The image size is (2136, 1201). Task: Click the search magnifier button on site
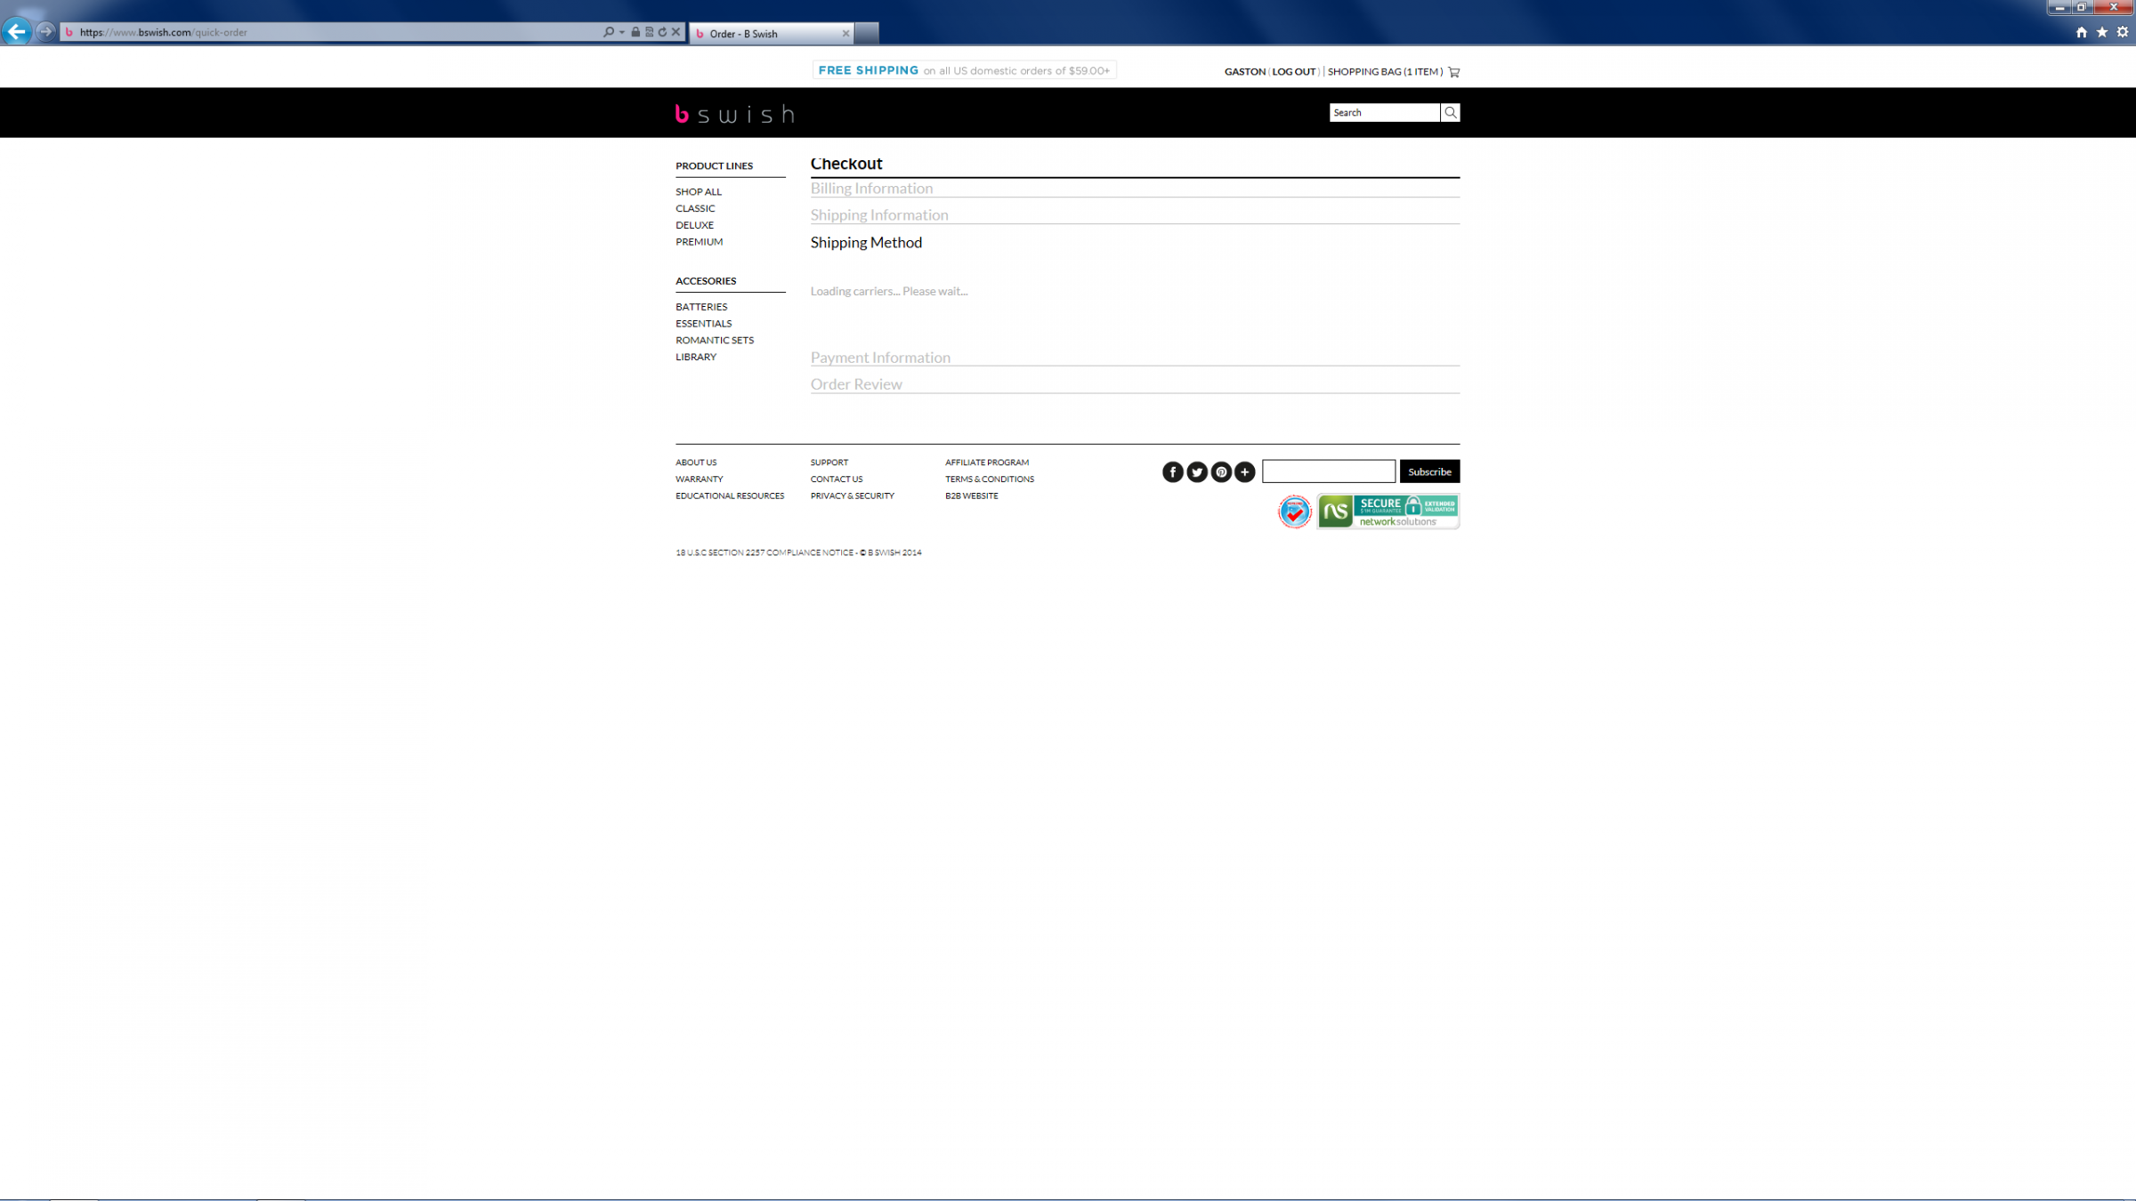click(1450, 112)
